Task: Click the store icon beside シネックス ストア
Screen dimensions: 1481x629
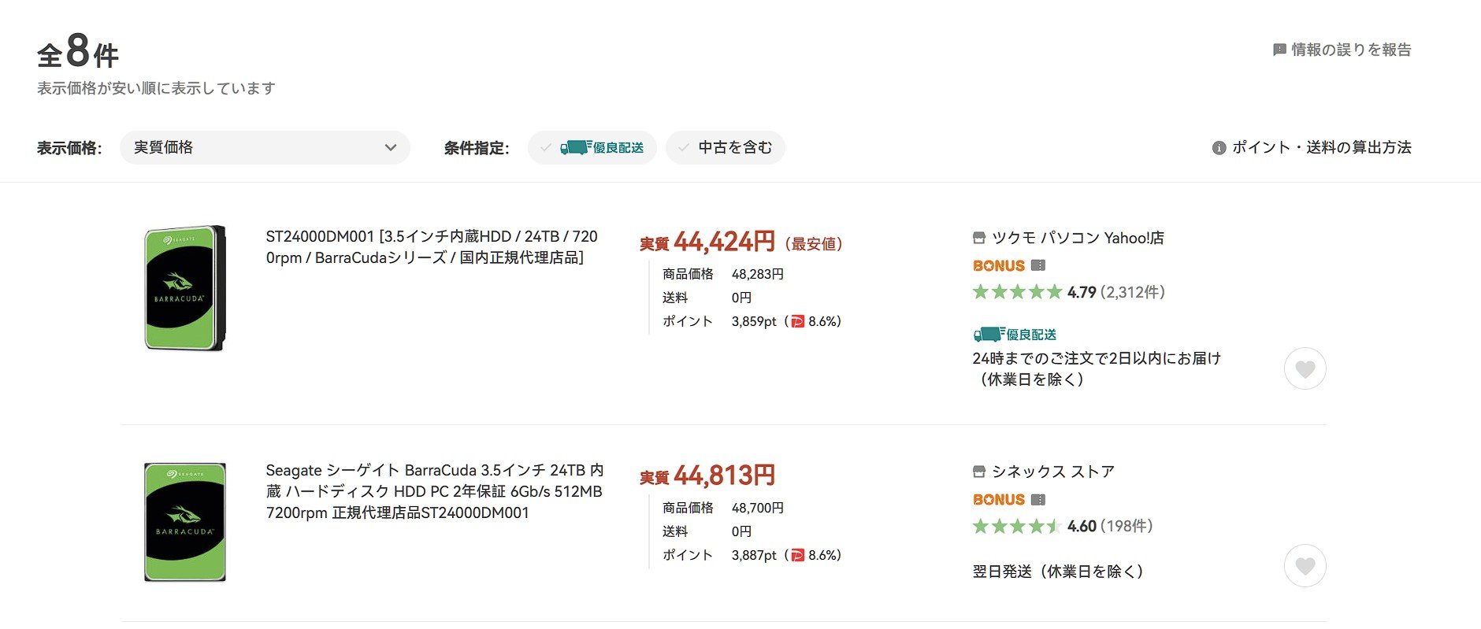Action: tap(979, 472)
